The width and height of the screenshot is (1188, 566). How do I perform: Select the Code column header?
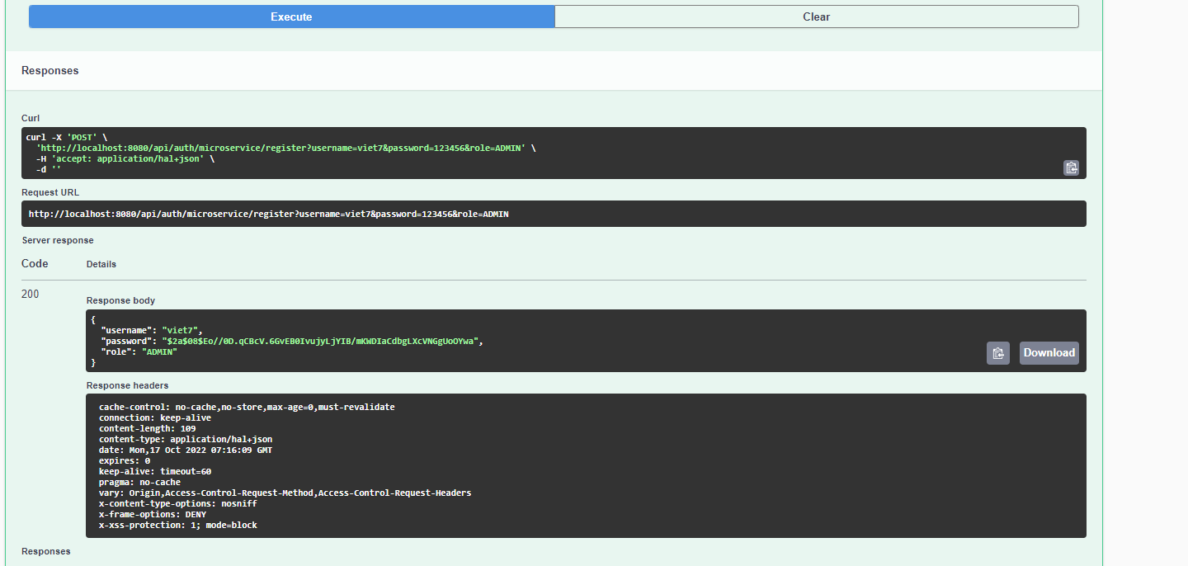tap(35, 264)
